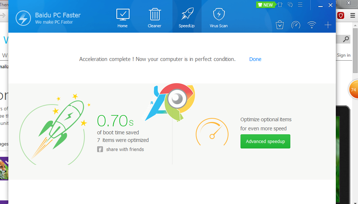Click the green NEW badge
Viewport: 358px width, 204px height.
tap(266, 5)
